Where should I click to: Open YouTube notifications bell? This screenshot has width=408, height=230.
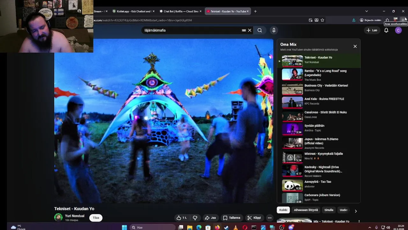coord(386,30)
